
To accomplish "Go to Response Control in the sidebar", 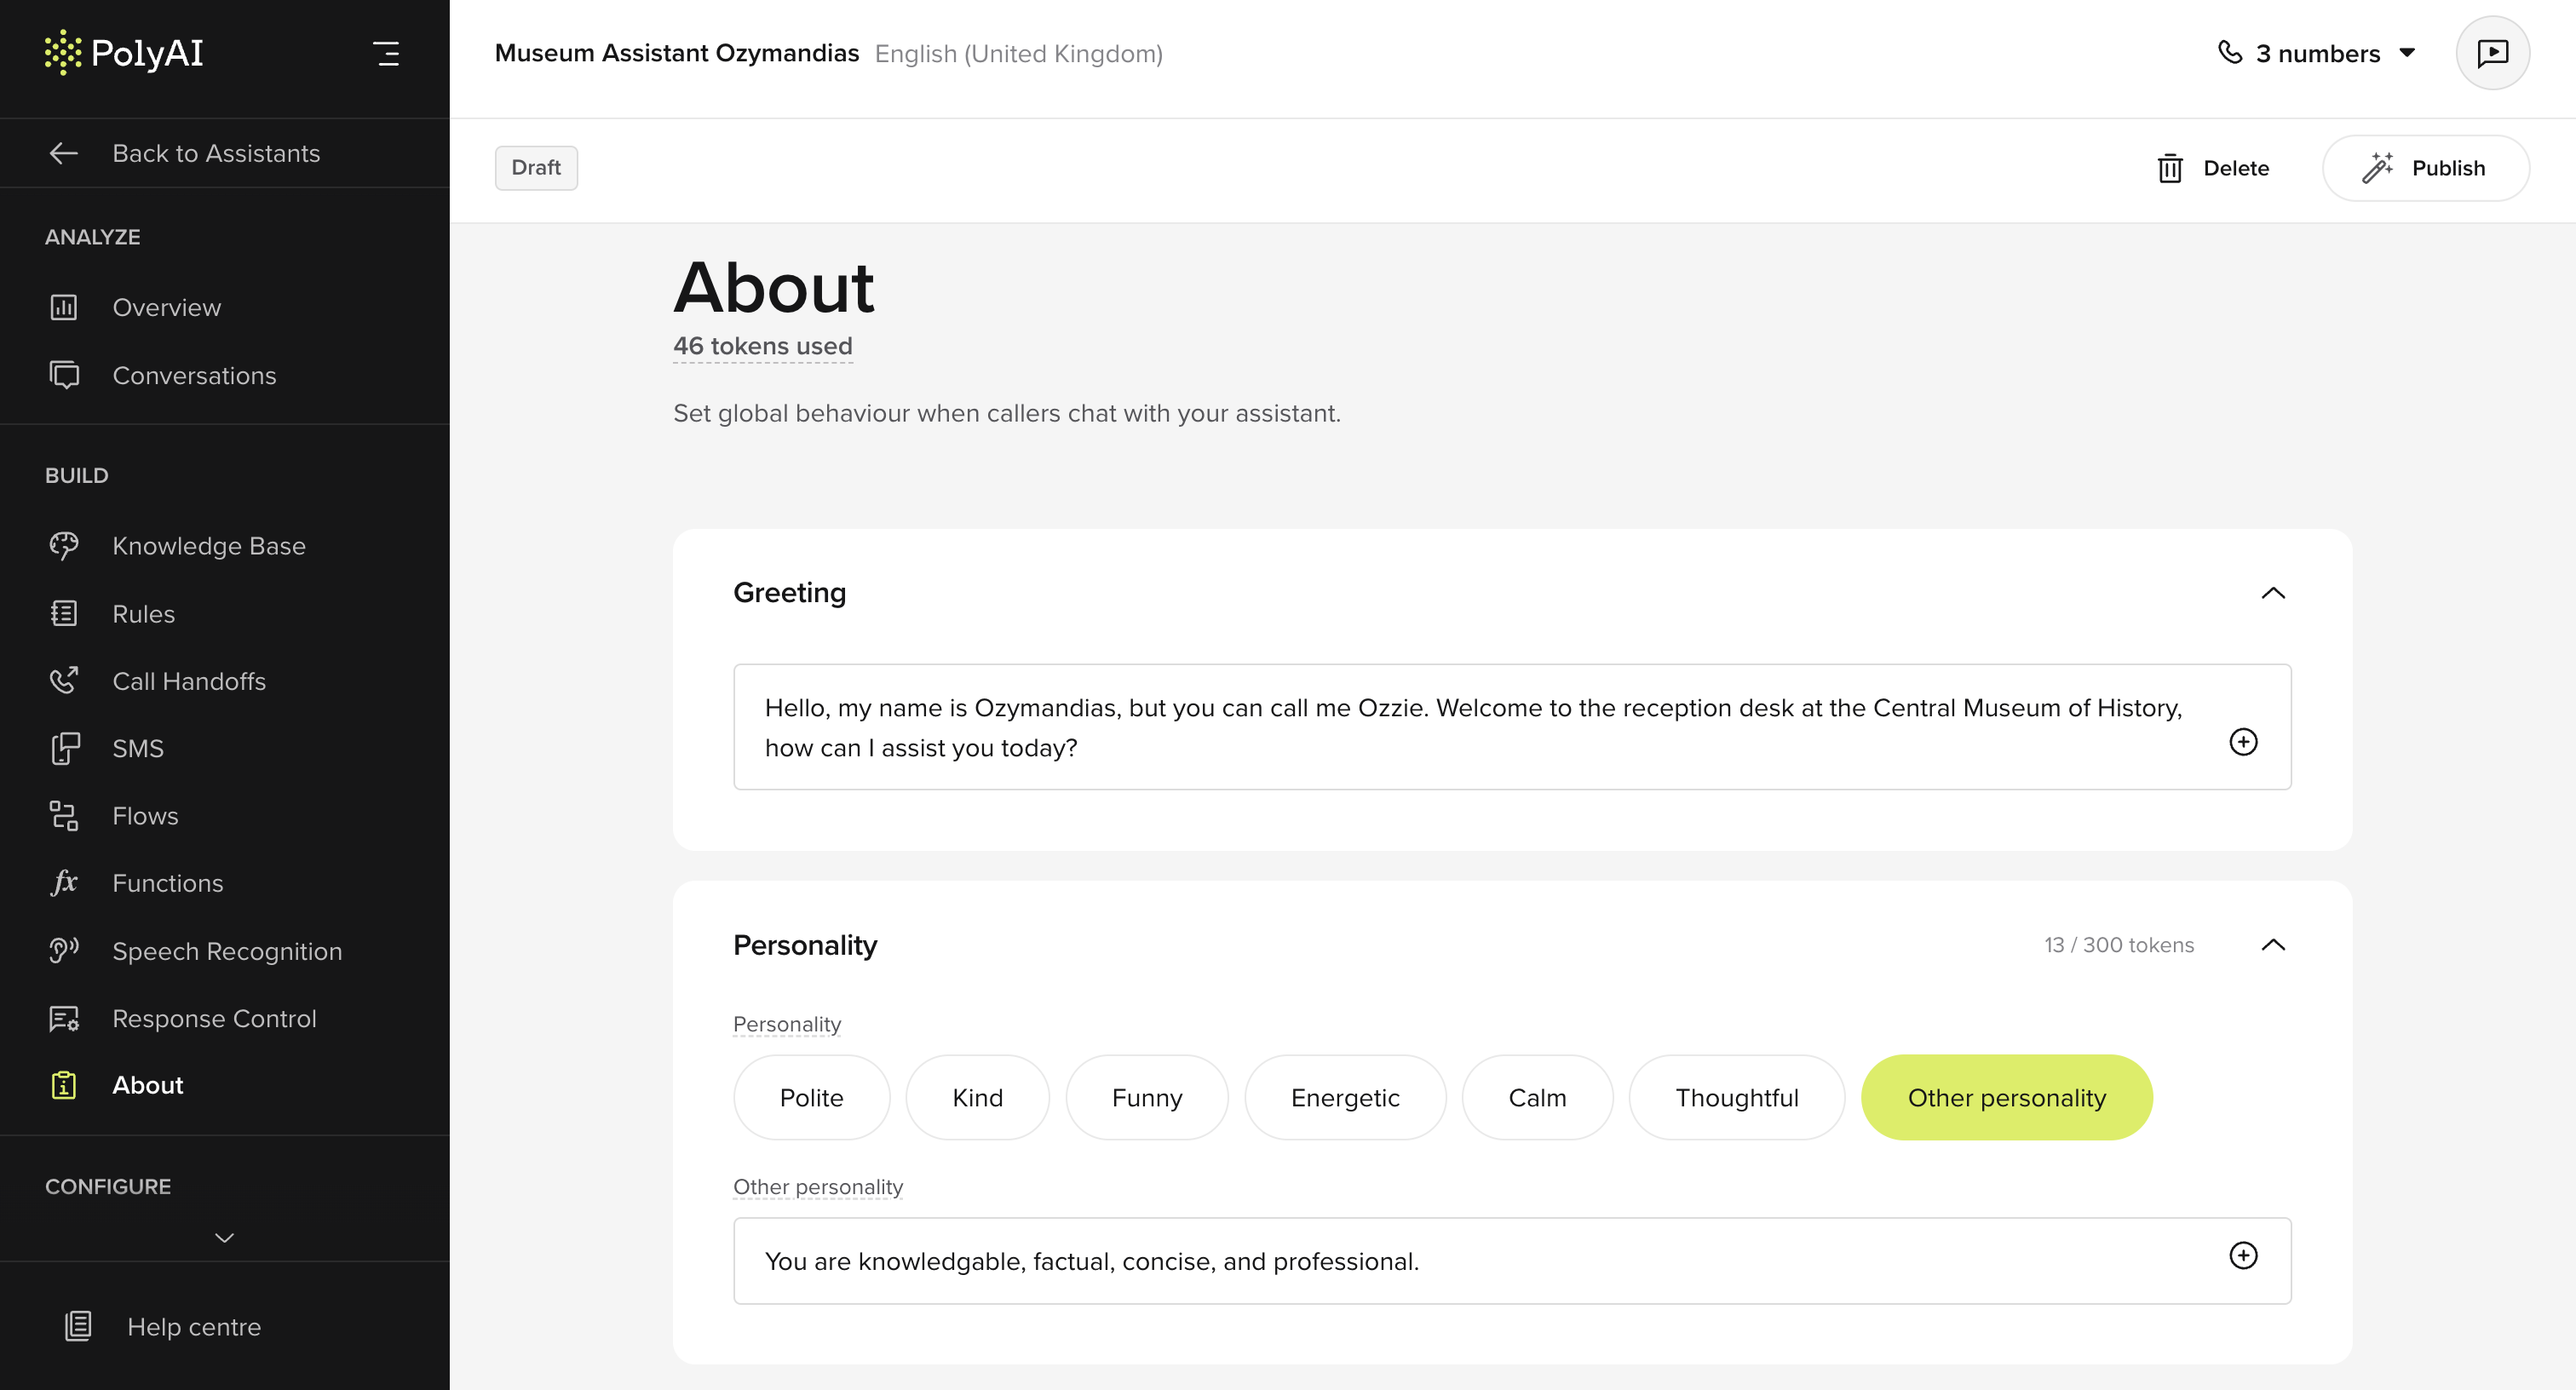I will click(214, 1018).
